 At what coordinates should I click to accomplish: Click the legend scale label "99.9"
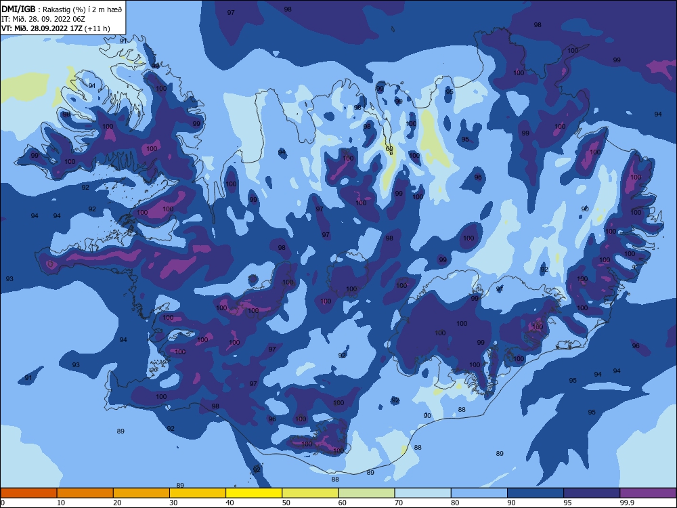(627, 503)
